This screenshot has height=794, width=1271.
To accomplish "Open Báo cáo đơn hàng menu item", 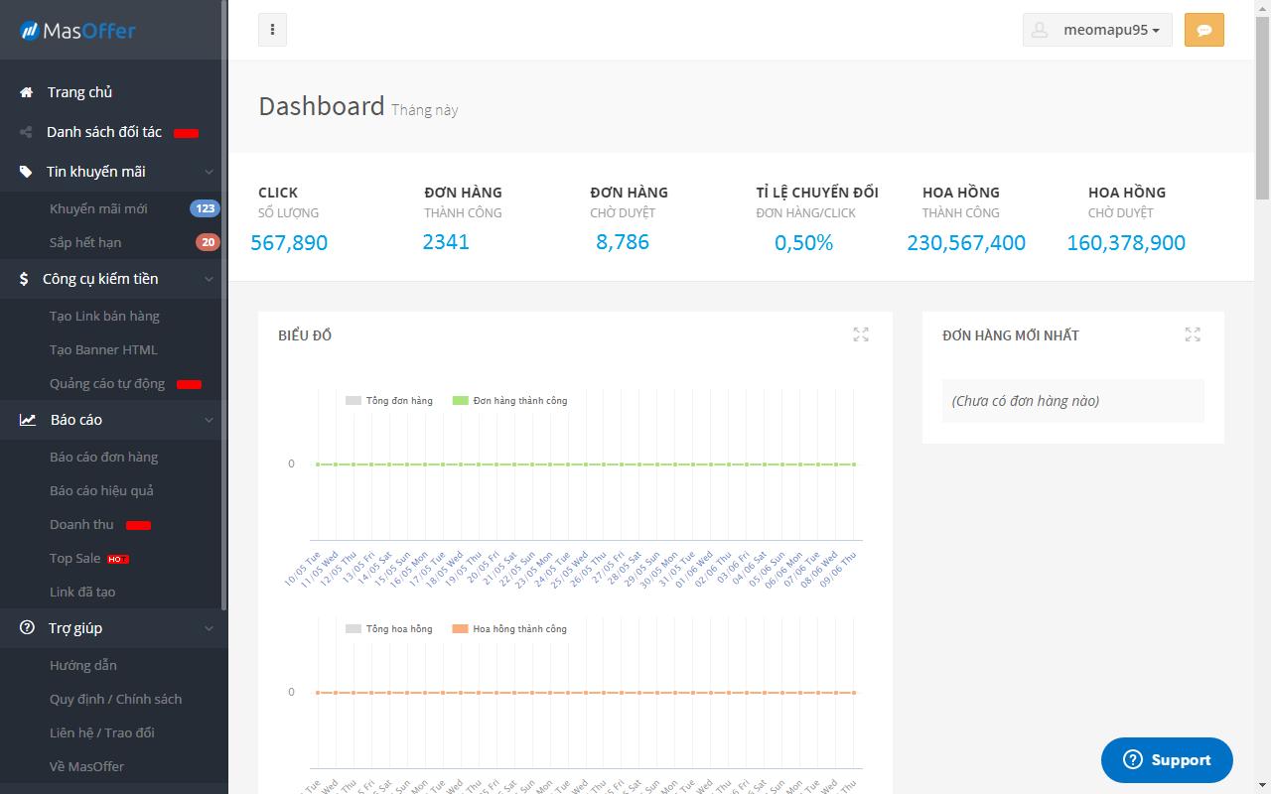I will [103, 458].
